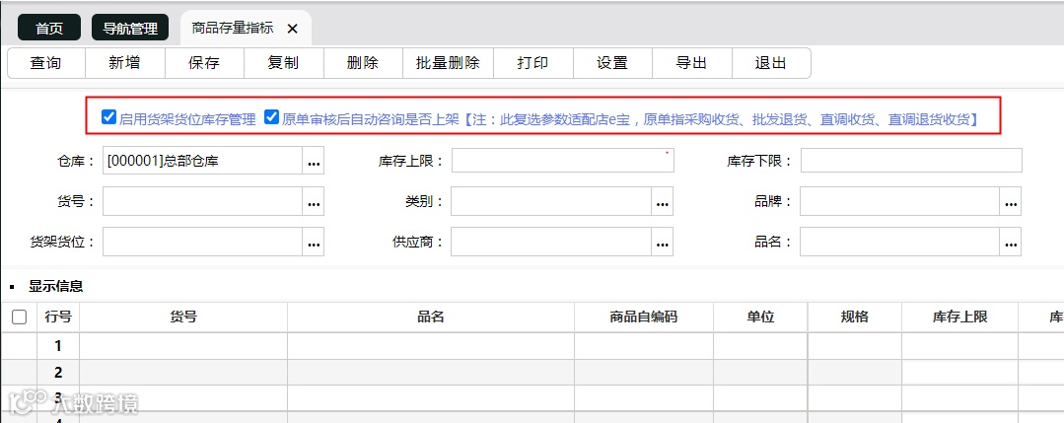Image resolution: width=1064 pixels, height=423 pixels.
Task: Click the 货号 input field
Action: (203, 202)
